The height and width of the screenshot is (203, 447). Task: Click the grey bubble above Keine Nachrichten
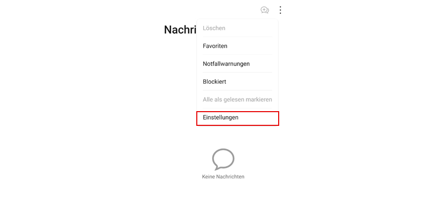223,159
